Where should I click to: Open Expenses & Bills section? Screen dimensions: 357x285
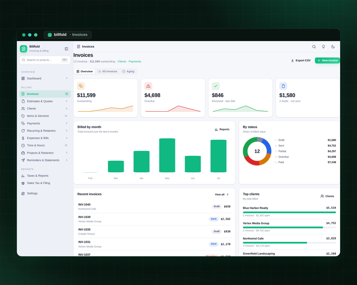[45, 138]
